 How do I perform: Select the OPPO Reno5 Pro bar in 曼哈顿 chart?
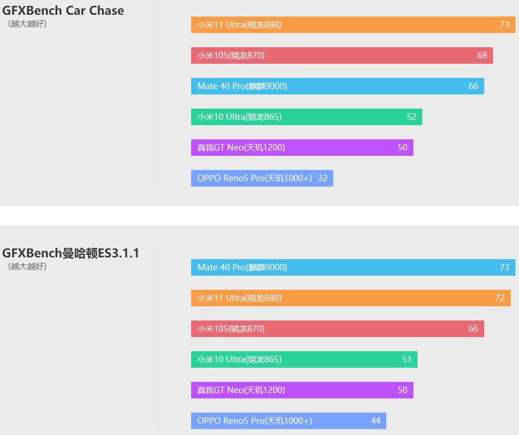pyautogui.click(x=288, y=421)
